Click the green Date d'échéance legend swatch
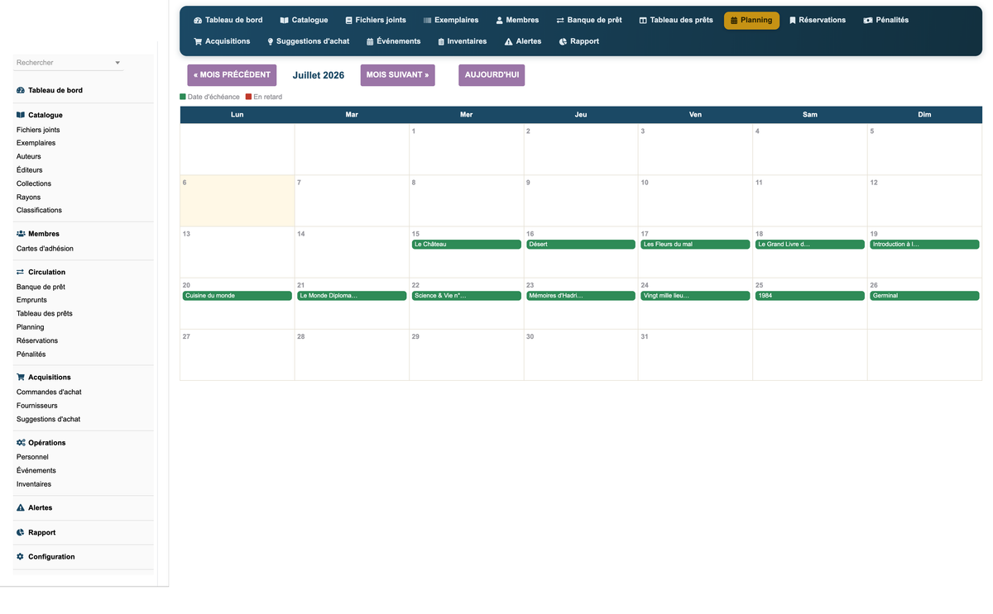 (x=183, y=97)
